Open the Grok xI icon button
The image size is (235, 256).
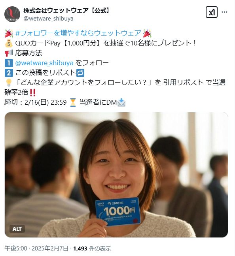pyautogui.click(x=211, y=12)
